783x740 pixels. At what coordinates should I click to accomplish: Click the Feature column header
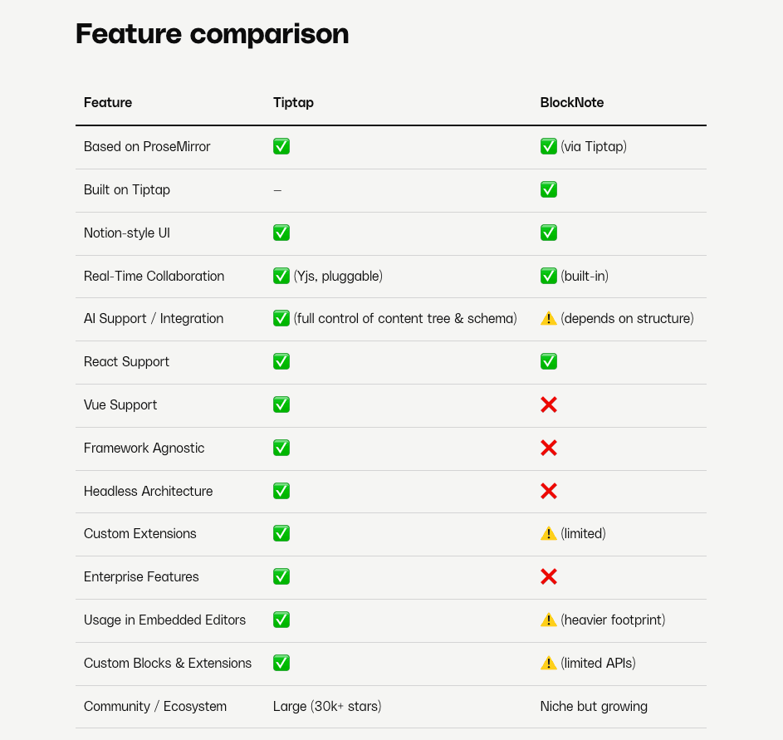[x=108, y=102]
